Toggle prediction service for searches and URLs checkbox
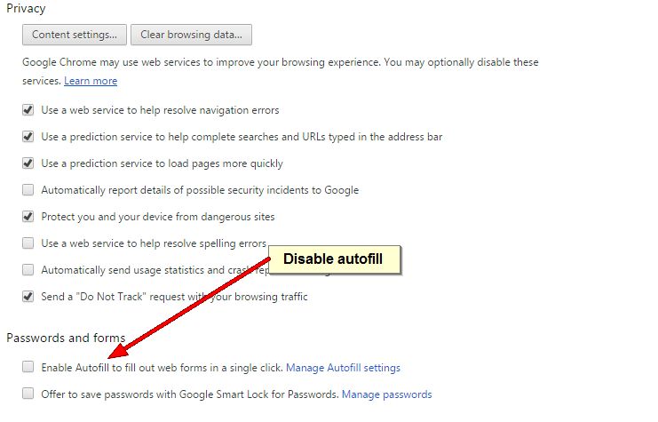The width and height of the screenshot is (658, 422). tap(28, 138)
